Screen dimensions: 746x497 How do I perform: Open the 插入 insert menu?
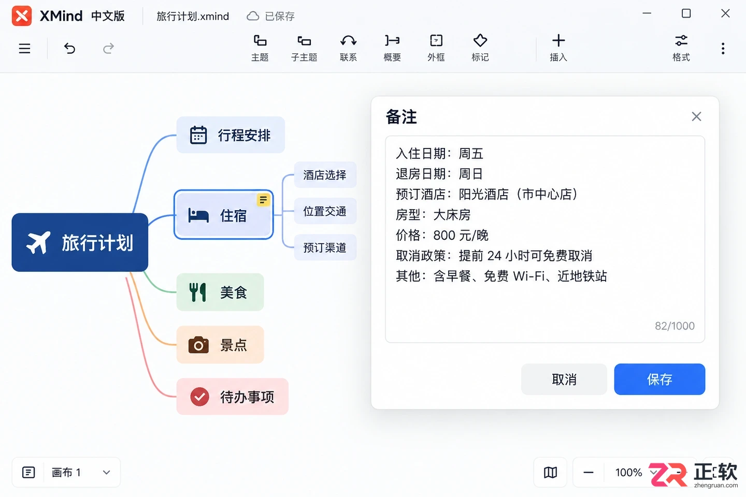coord(558,48)
